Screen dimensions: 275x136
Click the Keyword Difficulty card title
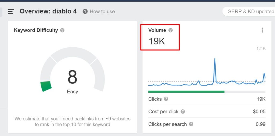coord(36,30)
